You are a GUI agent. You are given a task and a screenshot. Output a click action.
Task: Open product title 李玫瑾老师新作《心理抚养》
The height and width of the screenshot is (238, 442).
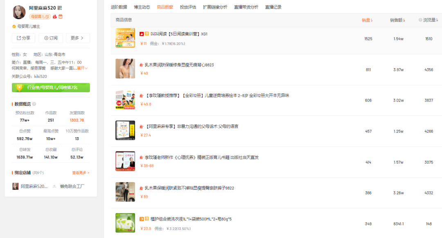pyautogui.click(x=201, y=158)
